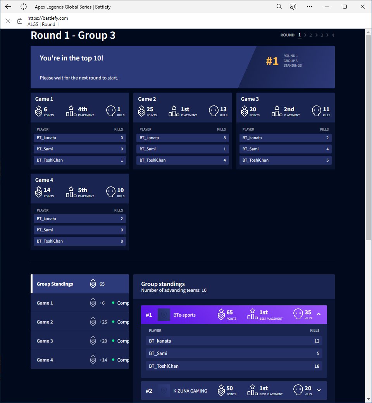
Task: Click BT_kanata row in group standings
Action: click(x=234, y=341)
